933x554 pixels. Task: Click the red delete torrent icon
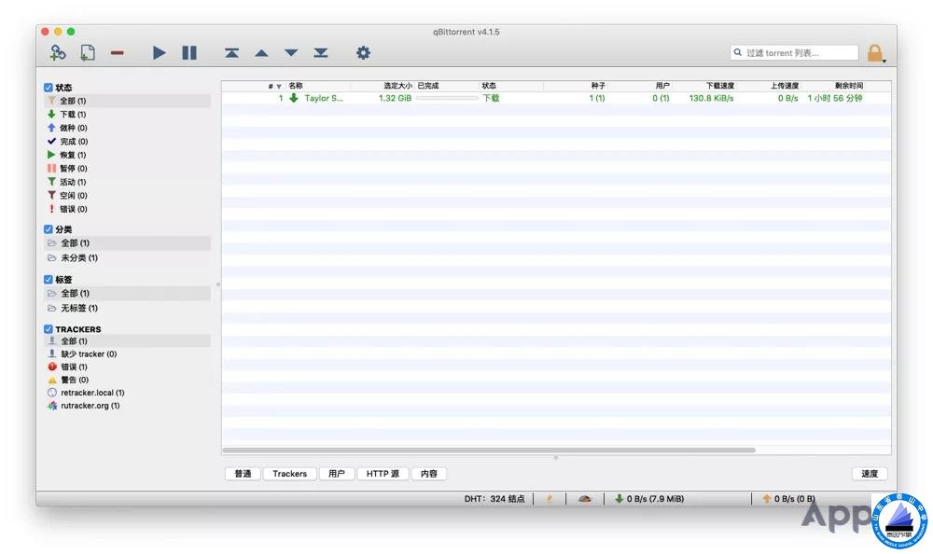coord(118,53)
